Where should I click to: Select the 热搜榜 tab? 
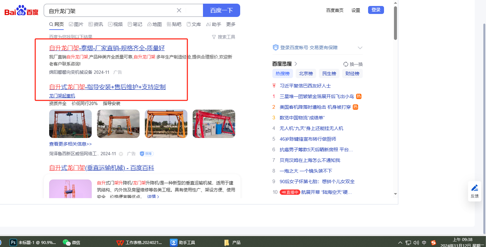click(x=283, y=73)
